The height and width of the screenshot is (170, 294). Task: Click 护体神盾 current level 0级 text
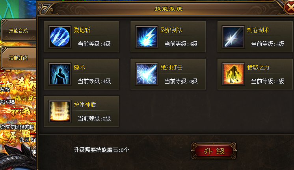pos(94,118)
